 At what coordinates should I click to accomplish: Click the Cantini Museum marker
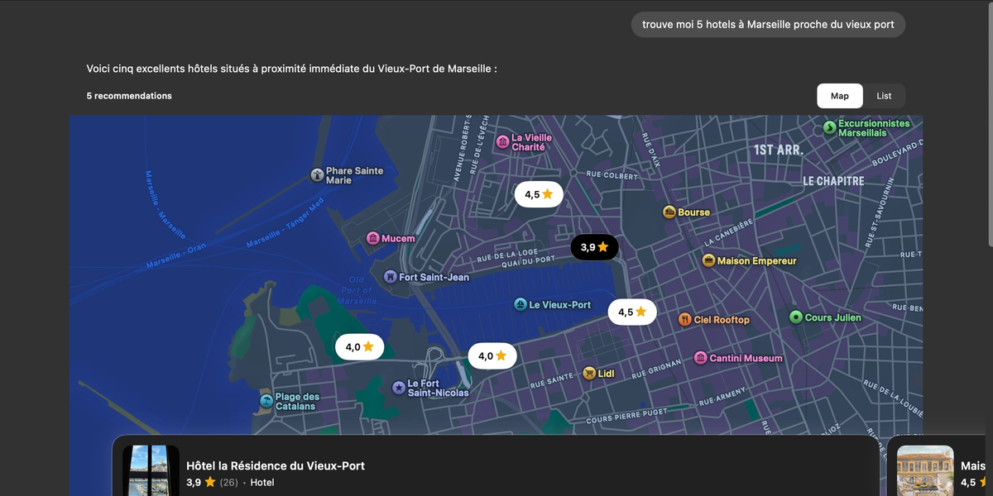click(x=699, y=358)
